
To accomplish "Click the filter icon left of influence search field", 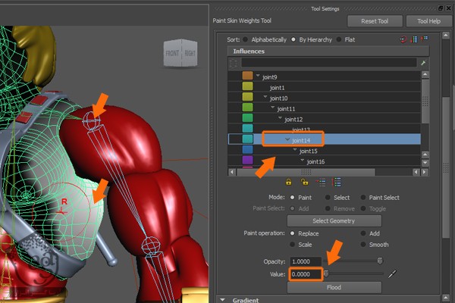I will [233, 63].
